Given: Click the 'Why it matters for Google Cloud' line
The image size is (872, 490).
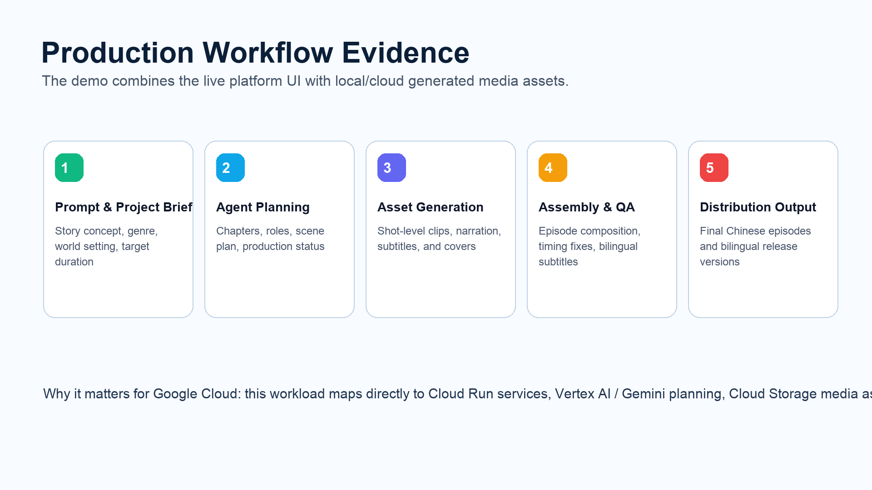Looking at the screenshot, I should (457, 393).
